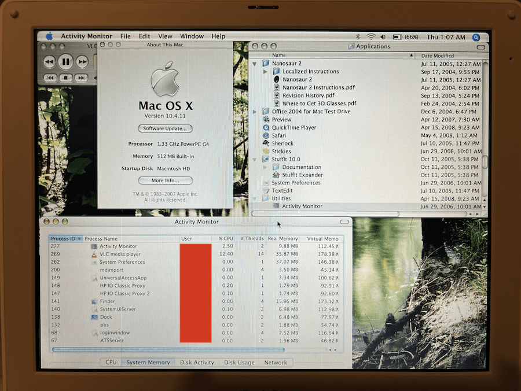Image resolution: width=521 pixels, height=391 pixels.
Task: Open the Window menu
Action: pyautogui.click(x=192, y=36)
